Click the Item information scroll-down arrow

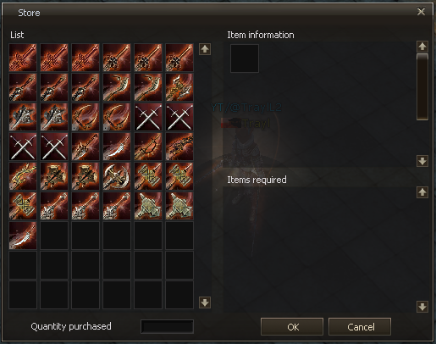tap(422, 161)
